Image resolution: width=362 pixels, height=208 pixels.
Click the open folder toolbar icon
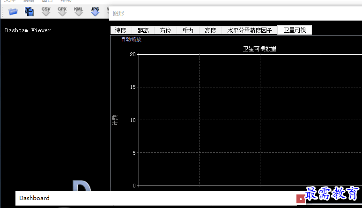[x=13, y=11]
